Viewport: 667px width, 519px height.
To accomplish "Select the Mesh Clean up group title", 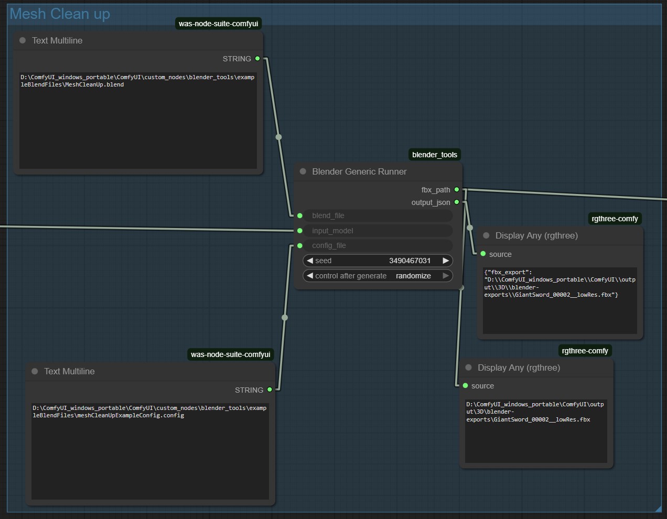I will pyautogui.click(x=60, y=14).
